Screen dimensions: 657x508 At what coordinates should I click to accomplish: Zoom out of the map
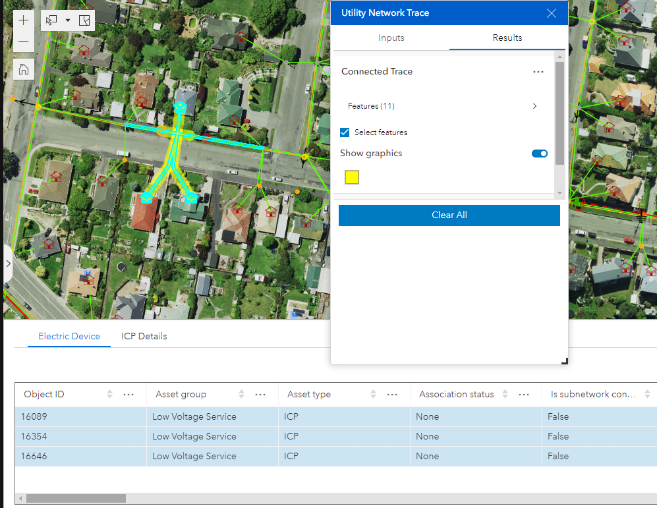(x=24, y=42)
